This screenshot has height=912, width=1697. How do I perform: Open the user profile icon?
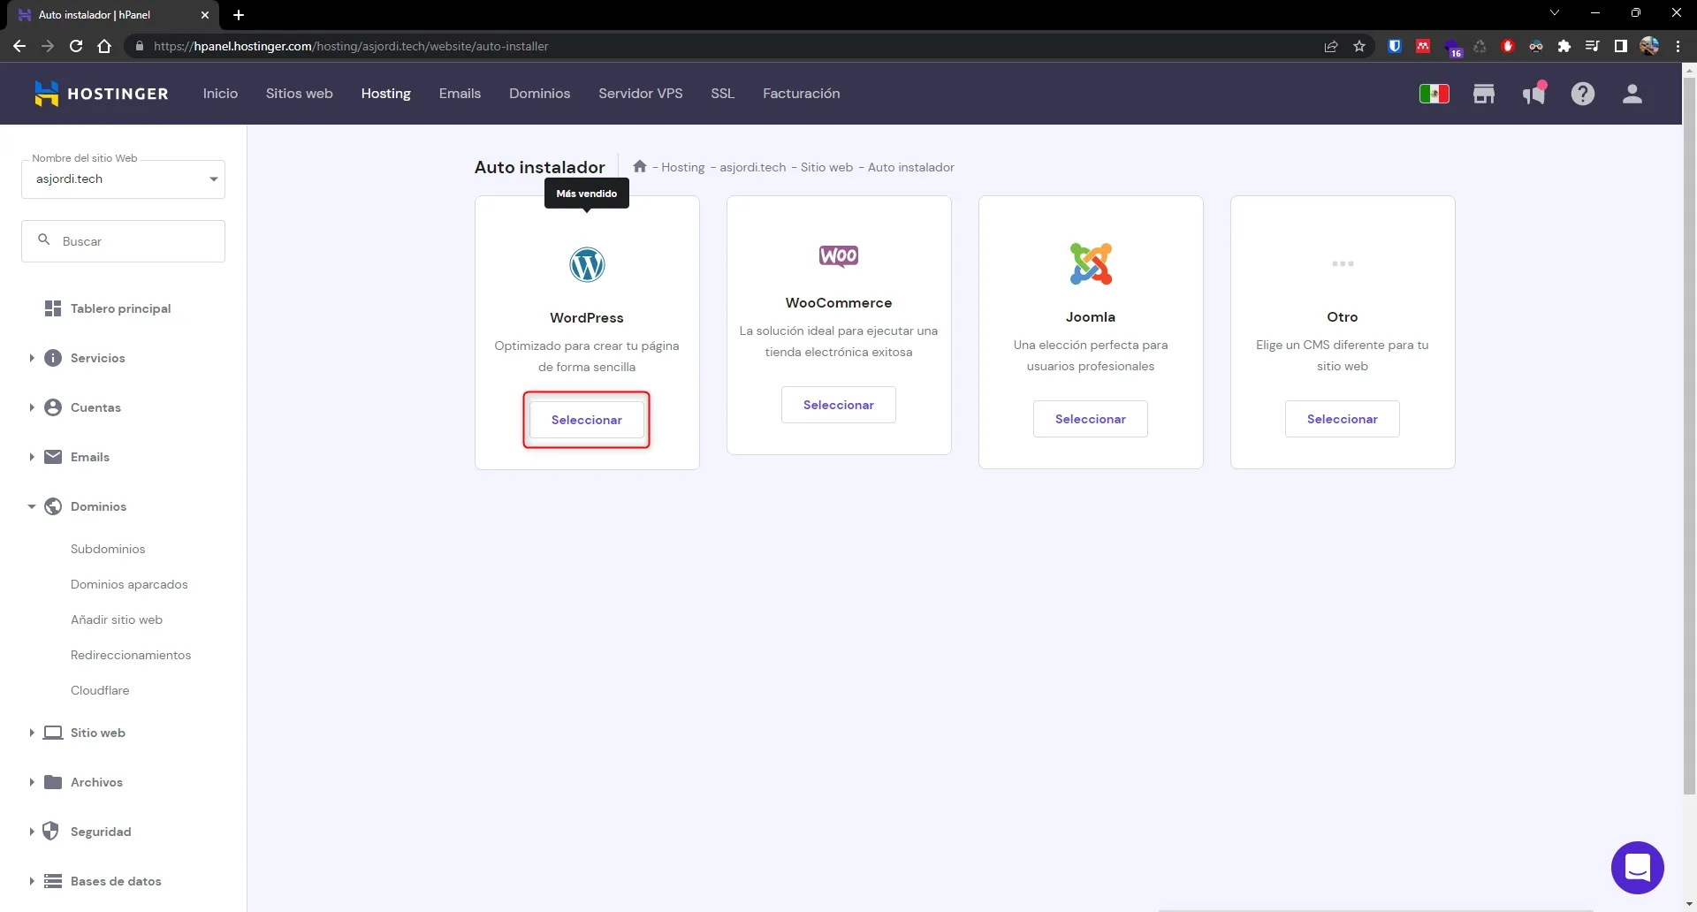click(1632, 94)
